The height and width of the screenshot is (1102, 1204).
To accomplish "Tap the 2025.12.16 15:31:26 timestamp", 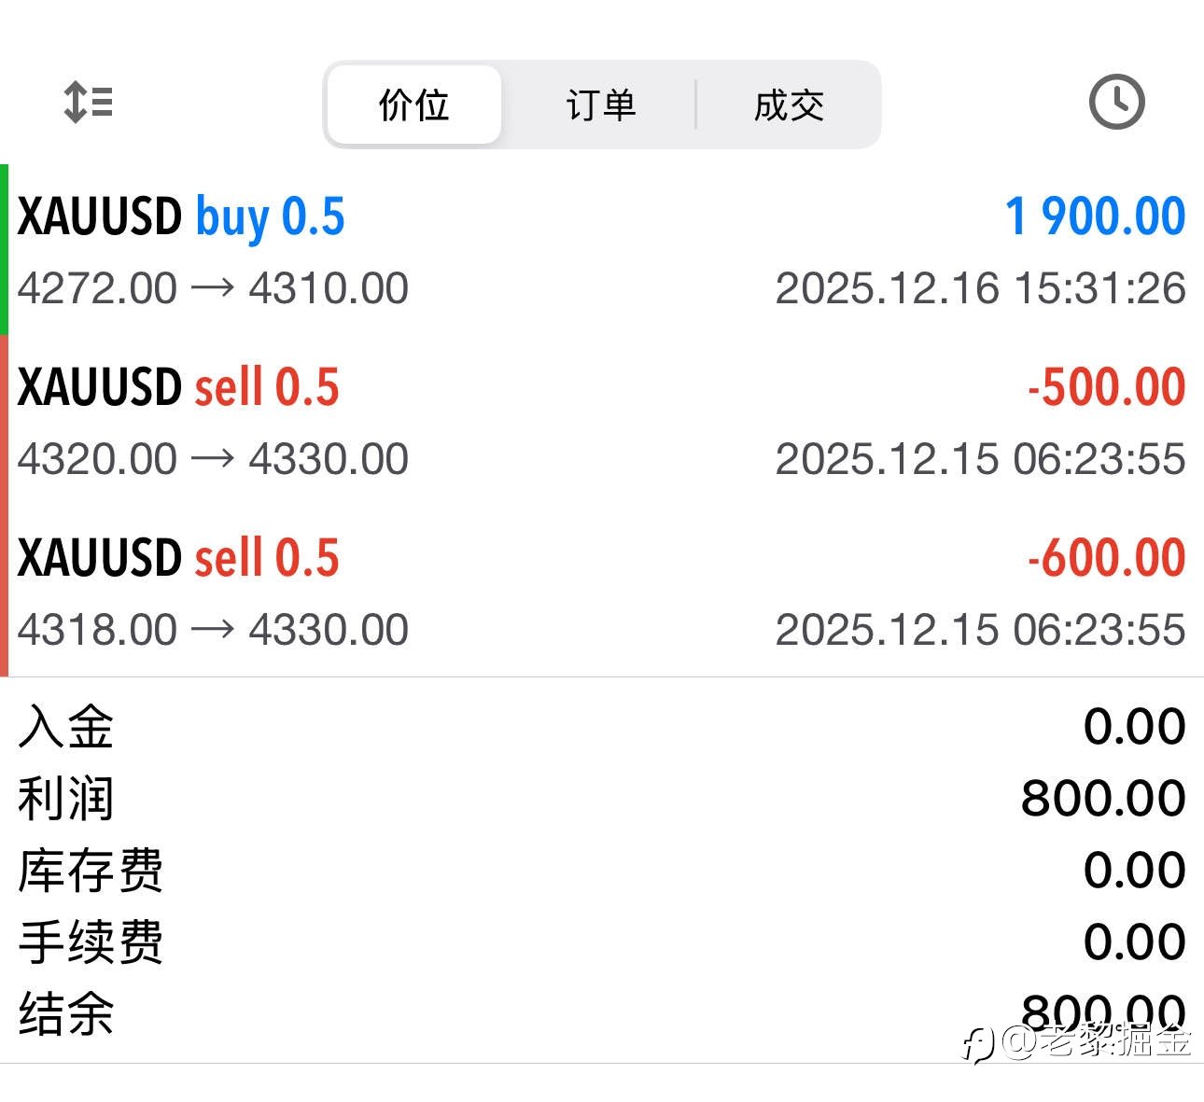I will [x=980, y=288].
